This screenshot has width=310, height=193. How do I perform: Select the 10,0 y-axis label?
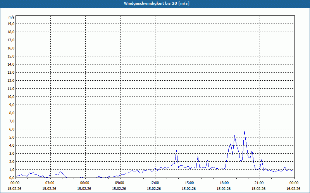[11, 97]
